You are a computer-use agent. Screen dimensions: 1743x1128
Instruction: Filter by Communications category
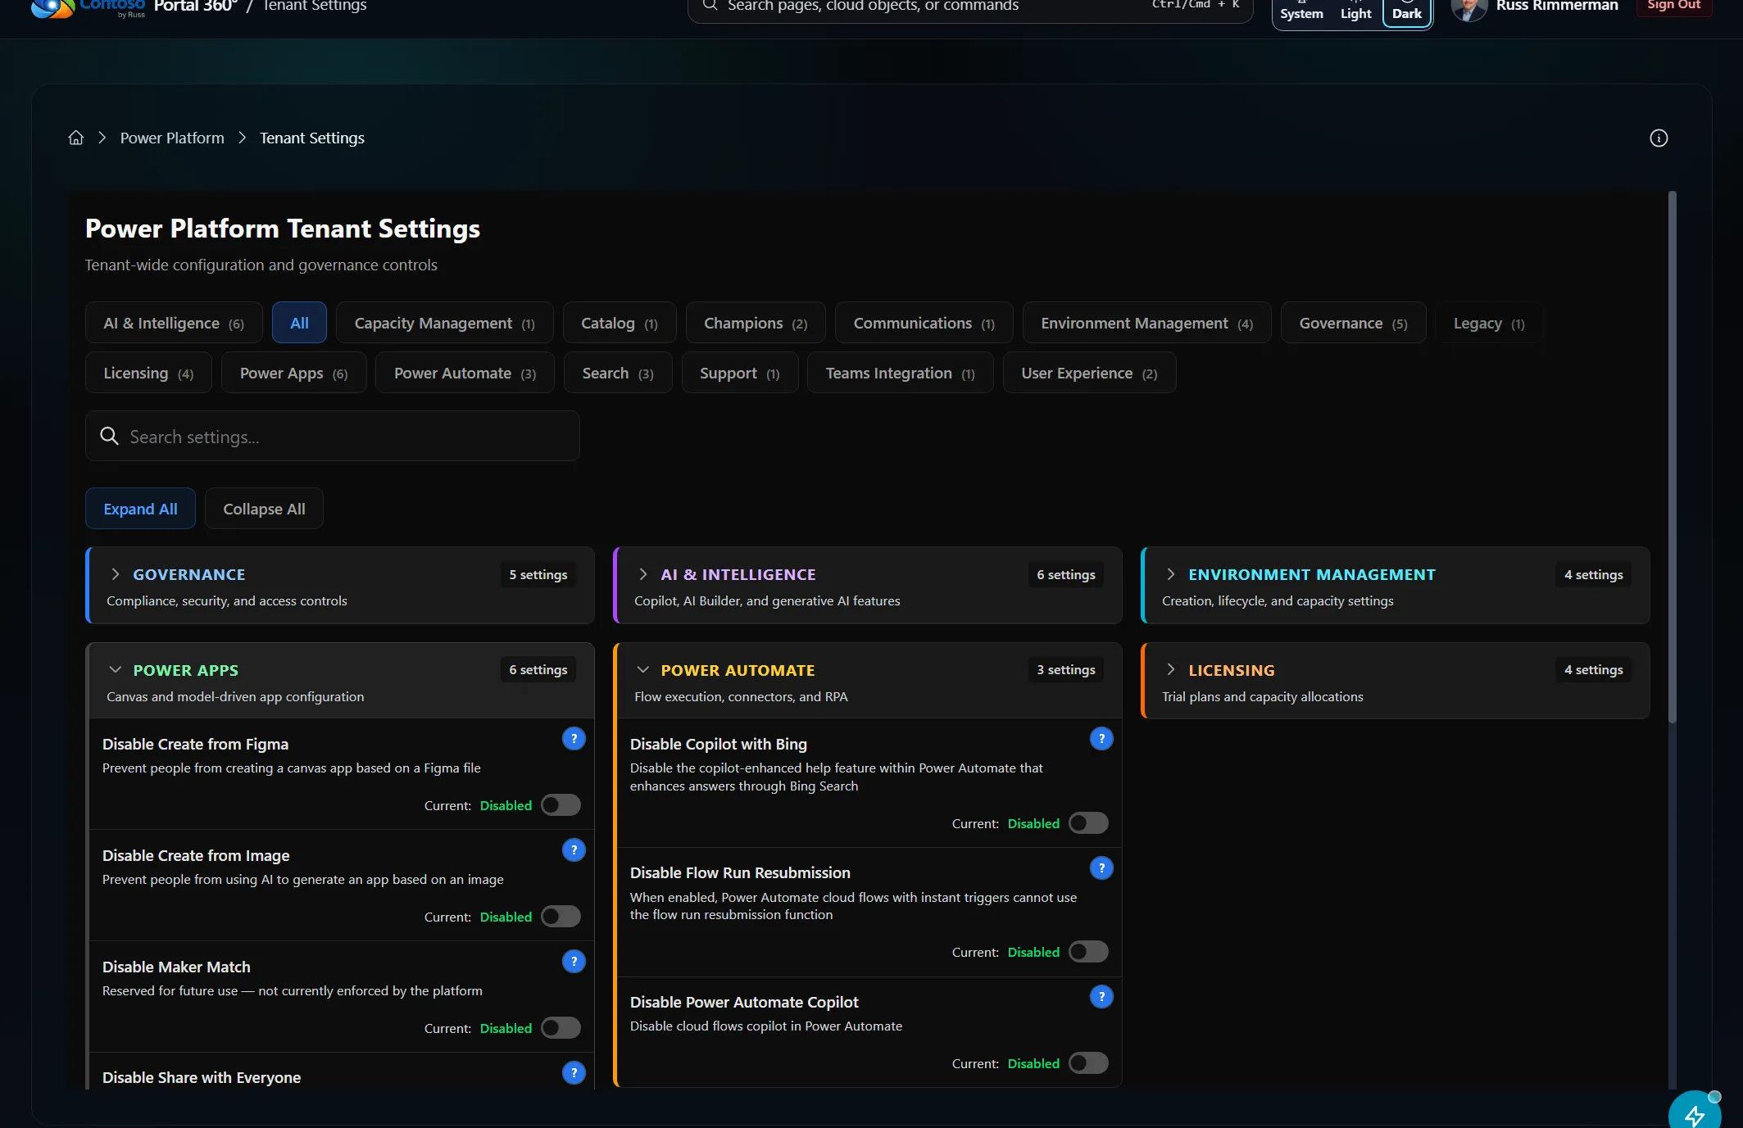point(924,323)
